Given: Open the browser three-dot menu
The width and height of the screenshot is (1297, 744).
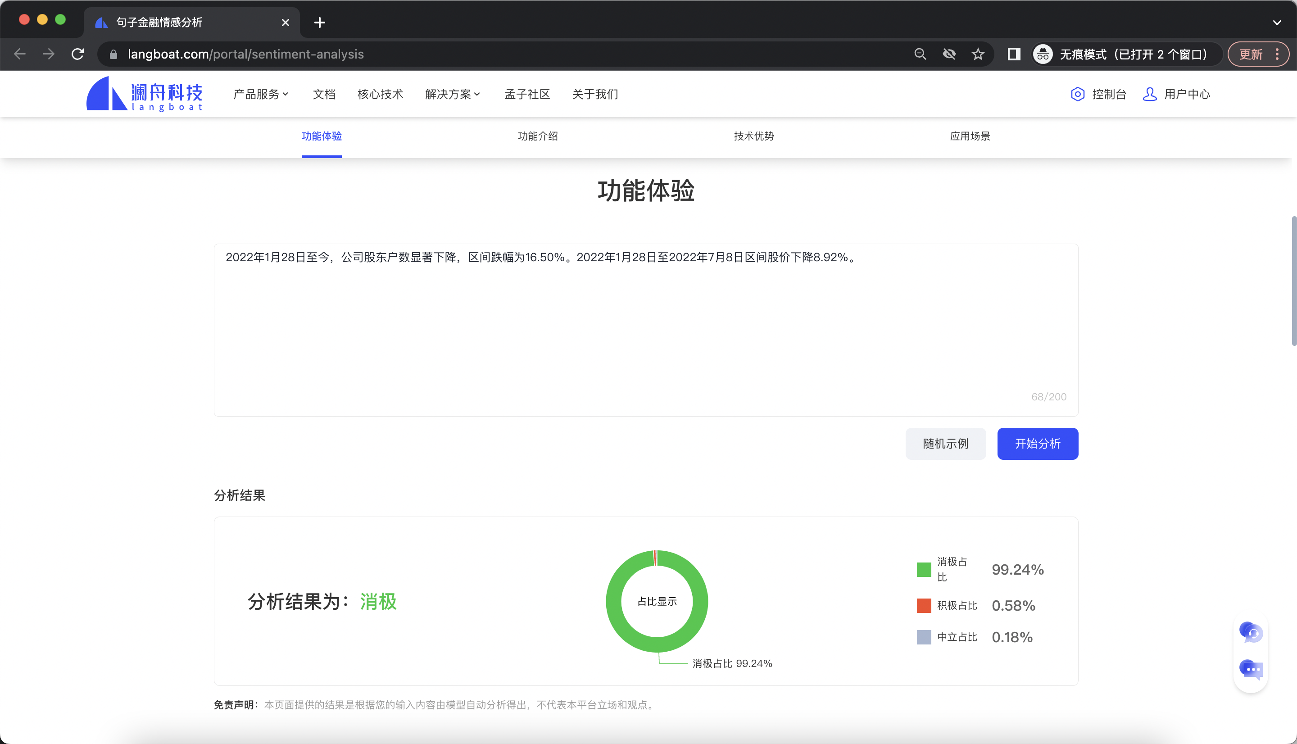Looking at the screenshot, I should coord(1277,54).
